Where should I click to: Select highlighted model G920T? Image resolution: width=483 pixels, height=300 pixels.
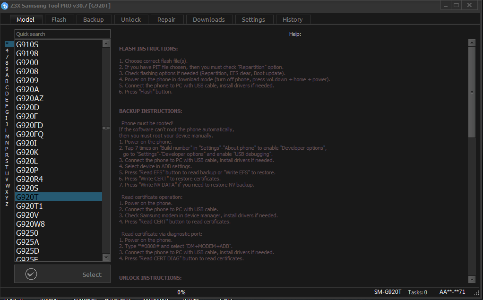click(59, 197)
